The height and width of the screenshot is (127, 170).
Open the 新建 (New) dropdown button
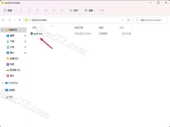click(x=9, y=10)
